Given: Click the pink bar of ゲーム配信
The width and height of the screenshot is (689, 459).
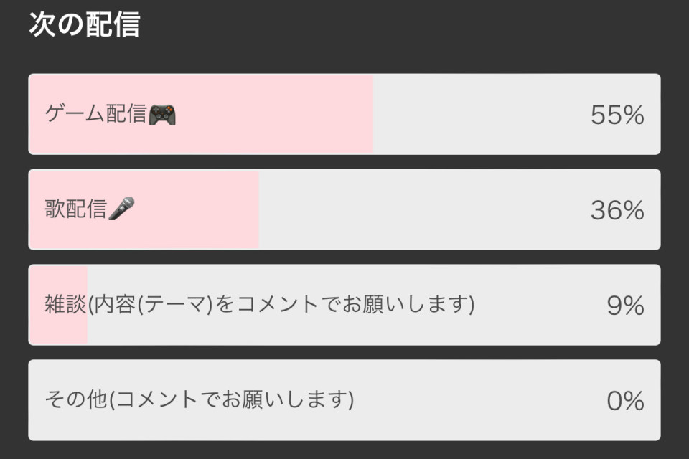Looking at the screenshot, I should tap(201, 114).
